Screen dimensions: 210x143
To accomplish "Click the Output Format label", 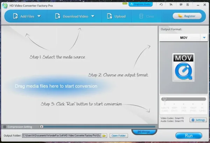I will [171, 29].
